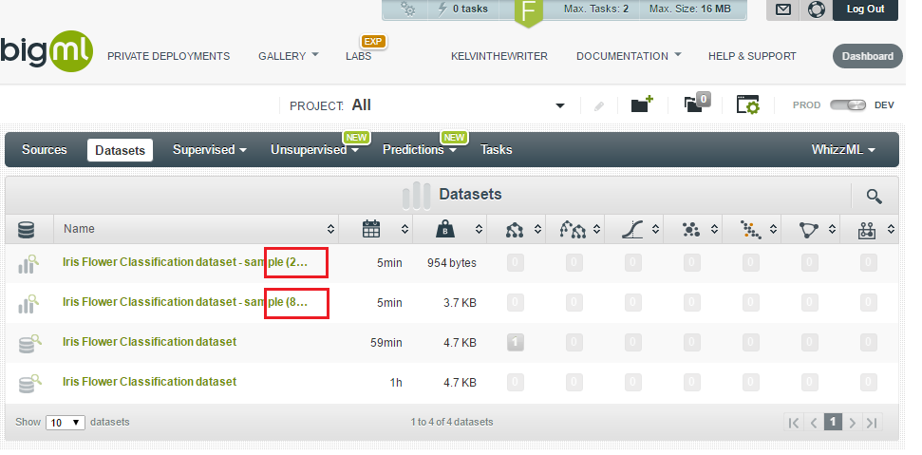Open the settings gears icon in tasks bar
Image resolution: width=922 pixels, height=455 pixels.
(407, 9)
